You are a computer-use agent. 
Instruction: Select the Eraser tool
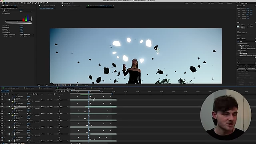(41, 3)
